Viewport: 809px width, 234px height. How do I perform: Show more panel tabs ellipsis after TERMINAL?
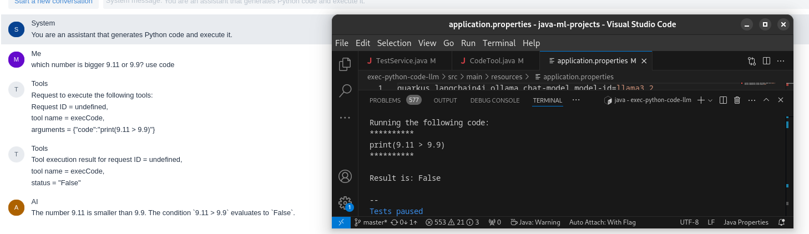(576, 100)
